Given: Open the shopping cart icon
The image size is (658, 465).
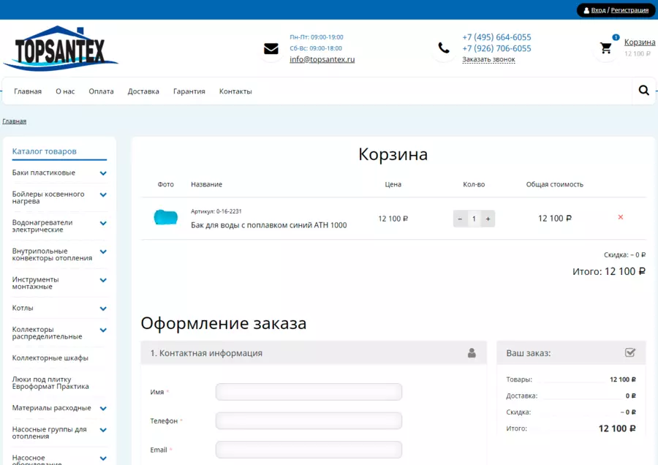Looking at the screenshot, I should pos(605,48).
